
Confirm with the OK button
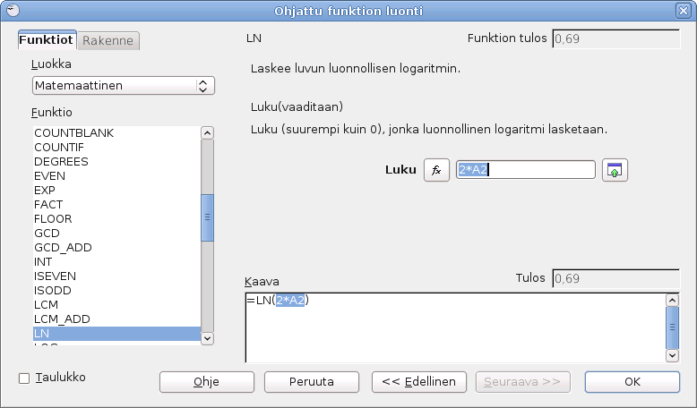tap(632, 382)
